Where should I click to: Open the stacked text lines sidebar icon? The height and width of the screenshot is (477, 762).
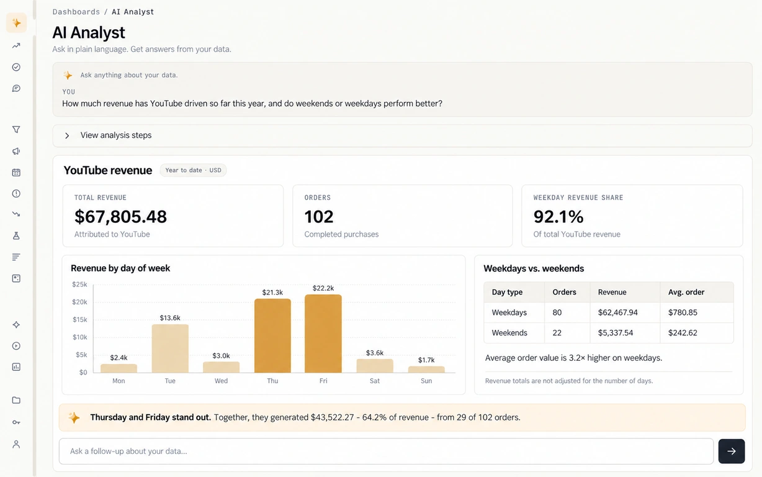16,257
